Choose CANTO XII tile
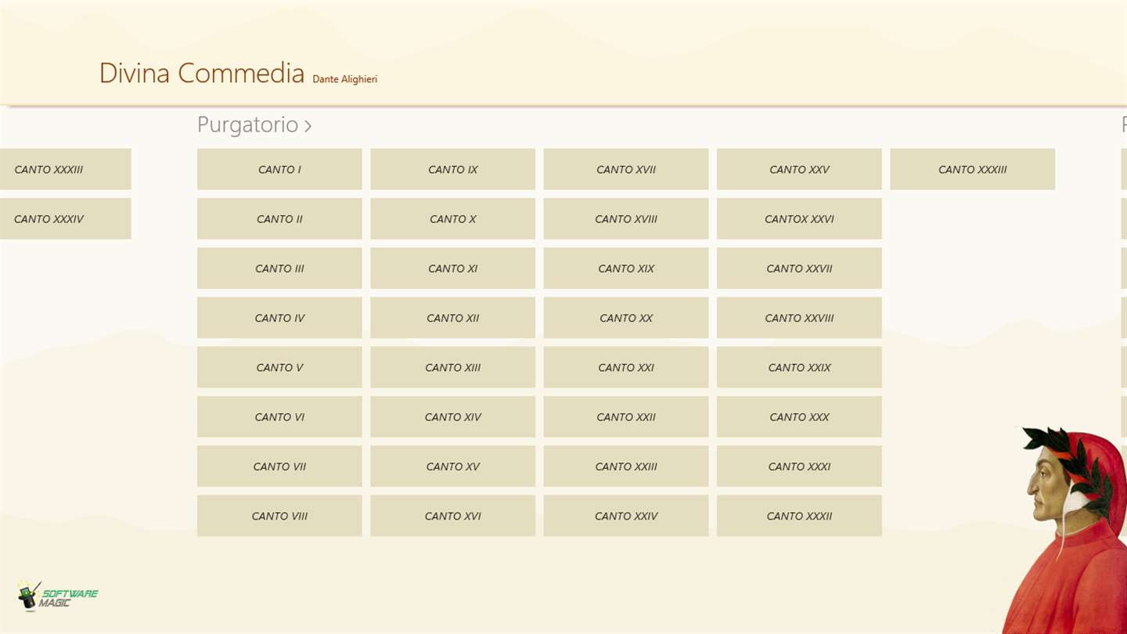Viewport: 1127px width, 634px height. pyautogui.click(x=453, y=318)
